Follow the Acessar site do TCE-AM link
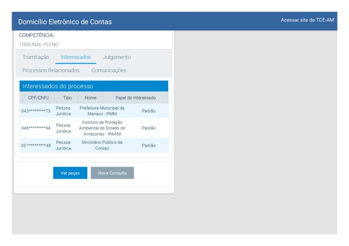Screen dimensions: 349x246 point(307,20)
